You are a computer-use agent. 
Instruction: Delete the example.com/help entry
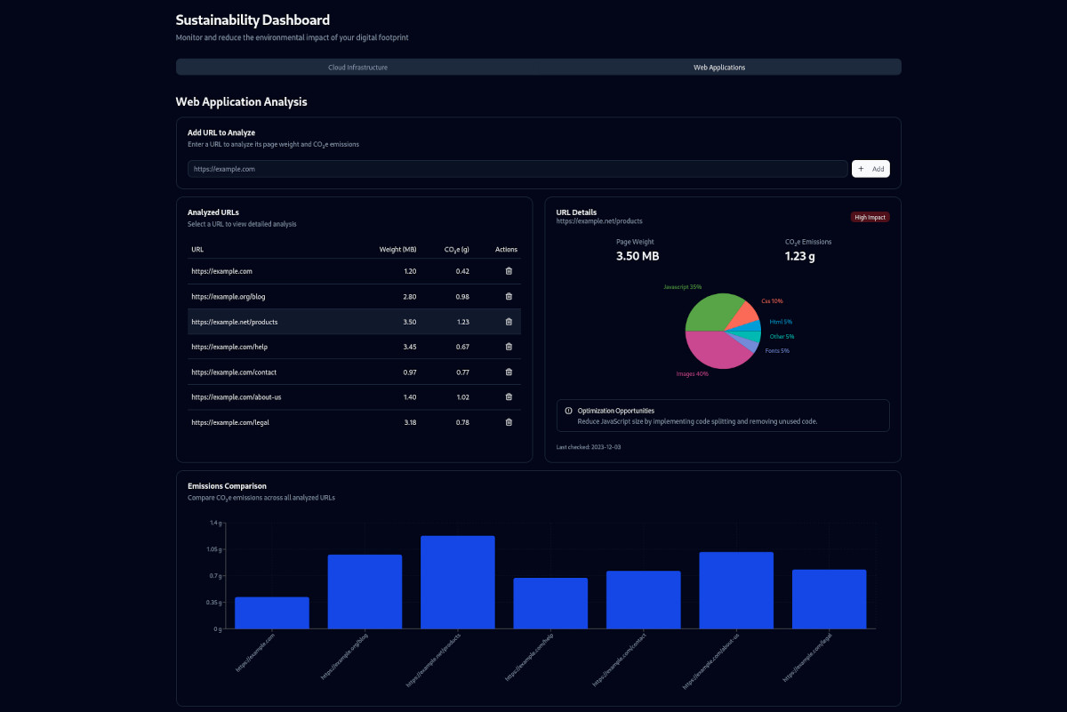tap(509, 347)
